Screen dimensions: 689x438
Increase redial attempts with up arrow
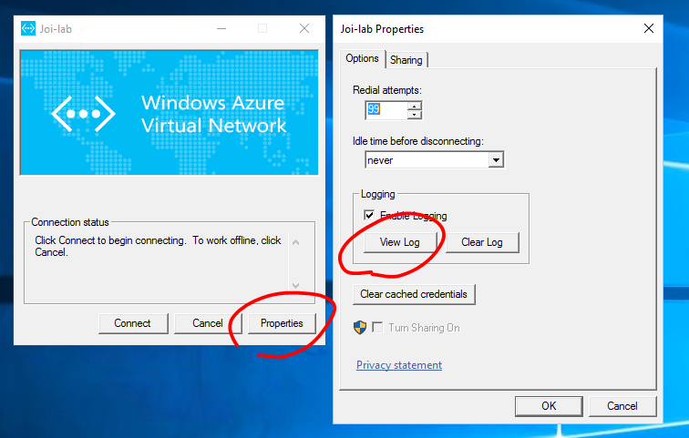[415, 106]
